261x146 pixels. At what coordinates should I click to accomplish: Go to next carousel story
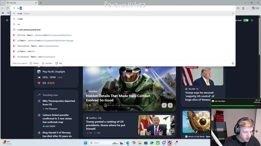pyautogui.click(x=170, y=105)
